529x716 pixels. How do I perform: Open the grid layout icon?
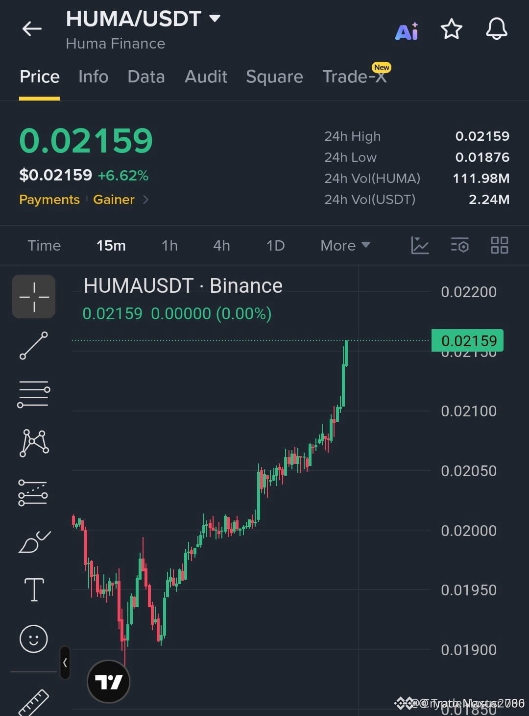click(499, 245)
